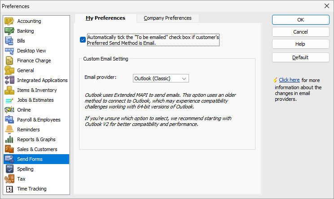
Task: Expand the Email provider dropdown
Action: (x=161, y=78)
